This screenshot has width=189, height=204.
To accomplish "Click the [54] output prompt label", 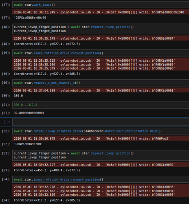I will coord(6,200).
